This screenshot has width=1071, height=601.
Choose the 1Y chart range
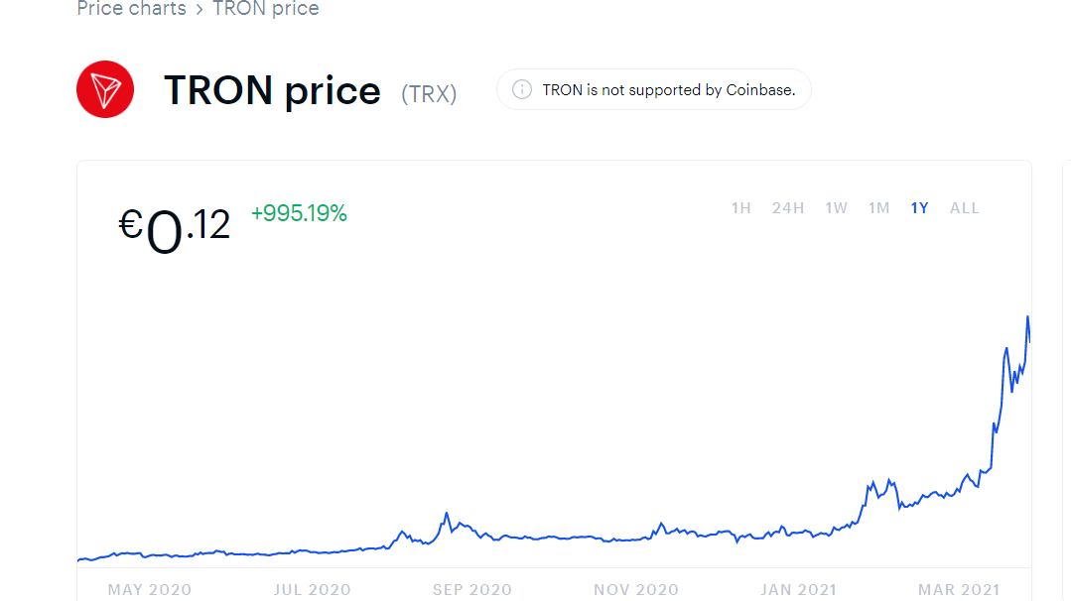[919, 208]
